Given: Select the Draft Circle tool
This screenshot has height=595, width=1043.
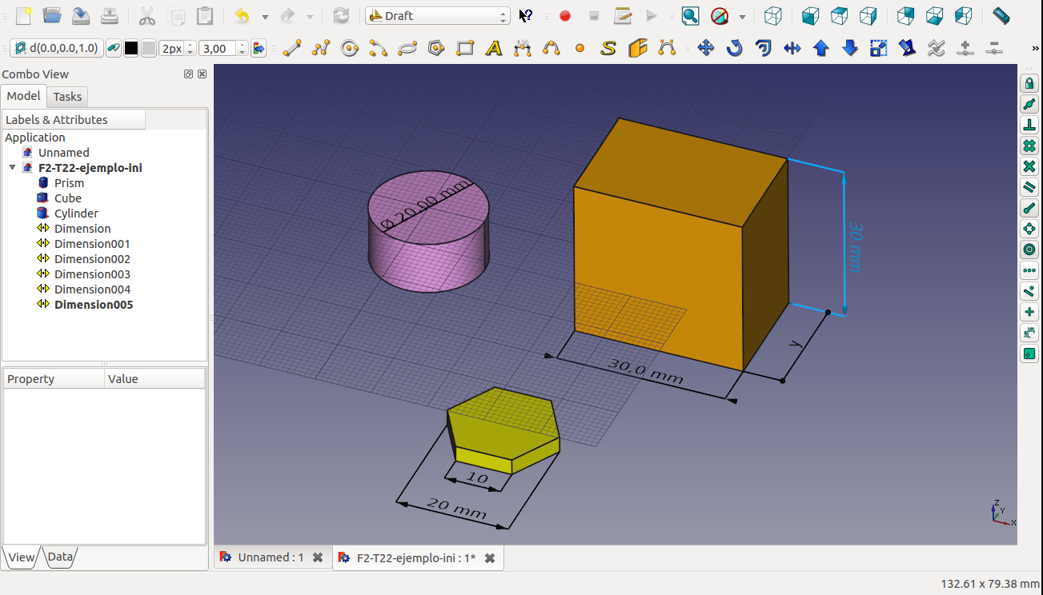Looking at the screenshot, I should 350,49.
